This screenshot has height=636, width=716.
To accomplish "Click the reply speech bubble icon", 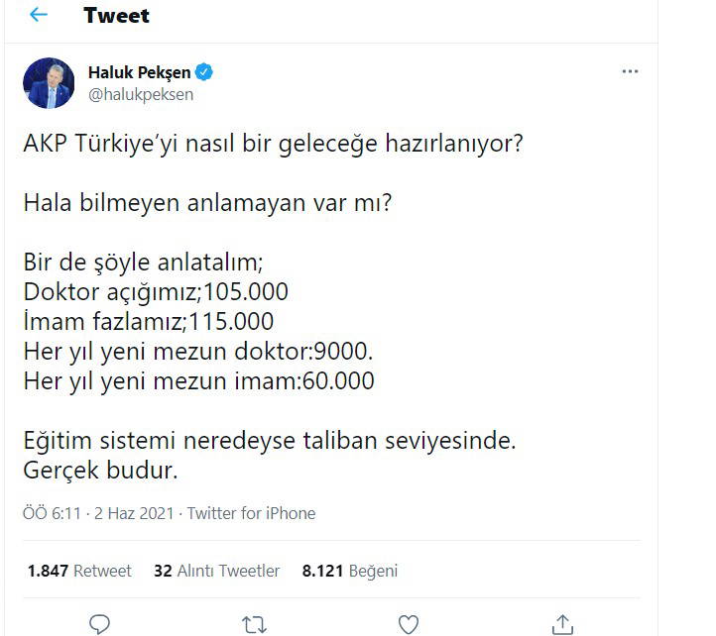I will (99, 623).
